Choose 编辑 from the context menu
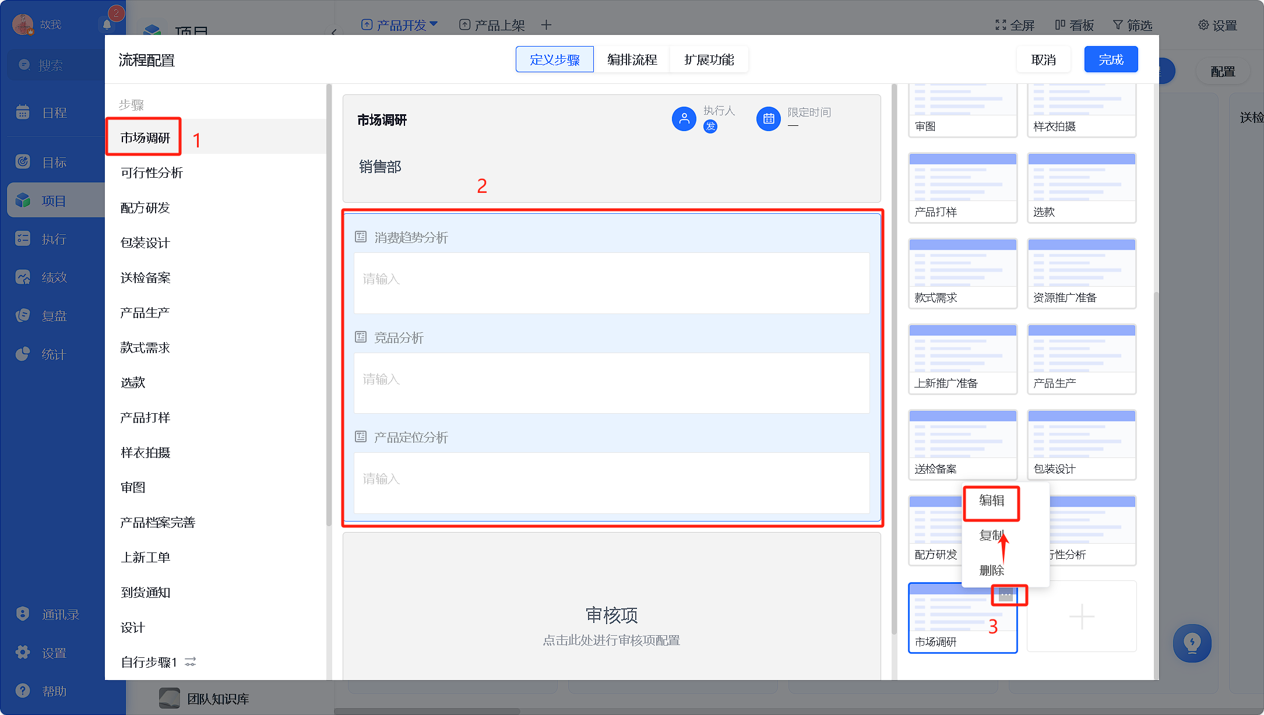The image size is (1264, 715). [991, 501]
